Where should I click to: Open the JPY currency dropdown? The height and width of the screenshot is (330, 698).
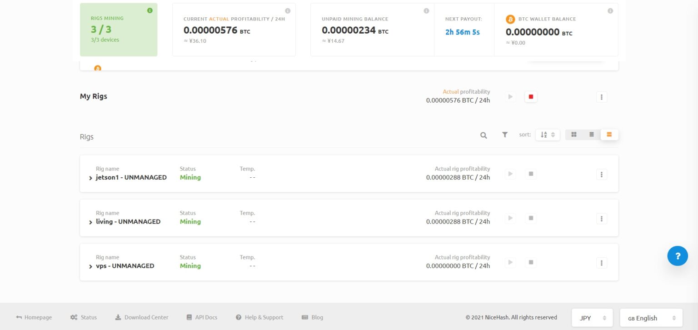(x=592, y=318)
